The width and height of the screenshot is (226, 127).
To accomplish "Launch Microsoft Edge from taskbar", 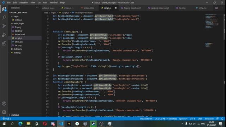I will click(x=20, y=124).
